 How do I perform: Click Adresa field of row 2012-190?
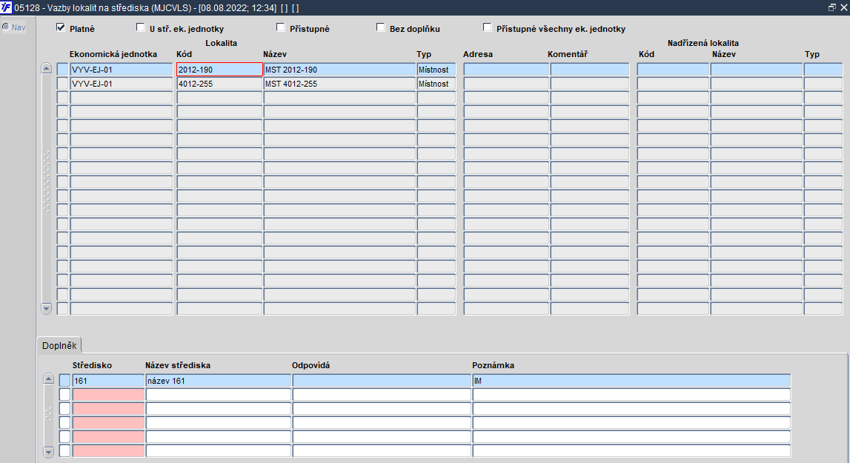click(506, 70)
